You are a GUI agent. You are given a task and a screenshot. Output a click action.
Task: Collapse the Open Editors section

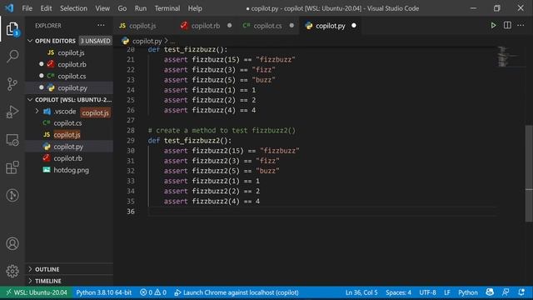point(30,41)
